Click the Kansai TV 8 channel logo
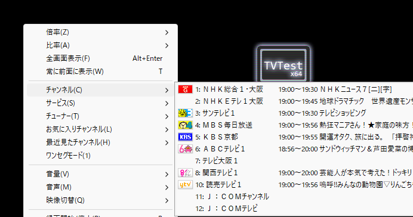Image resolution: width=413 pixels, height=217 pixels. click(185, 173)
